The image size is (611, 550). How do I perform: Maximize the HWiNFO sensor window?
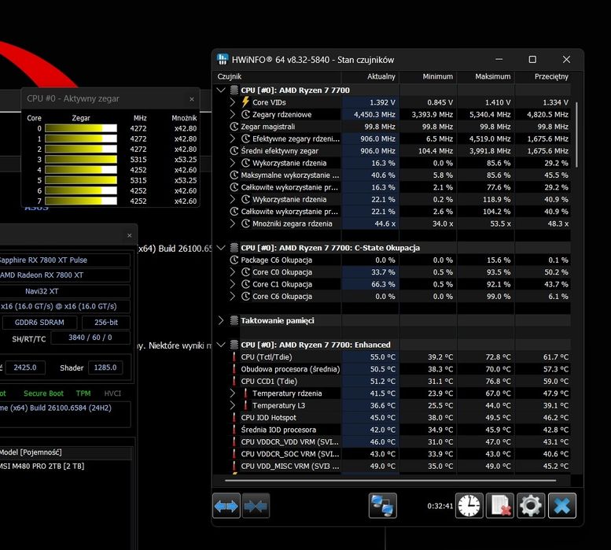pos(532,59)
